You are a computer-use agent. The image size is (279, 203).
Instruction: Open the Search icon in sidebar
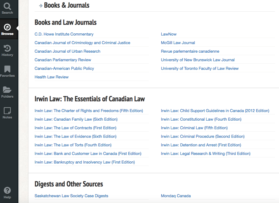(7, 6)
